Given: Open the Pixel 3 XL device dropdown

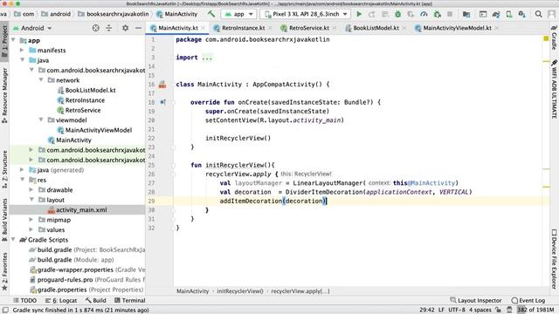Looking at the screenshot, I should point(306,14).
